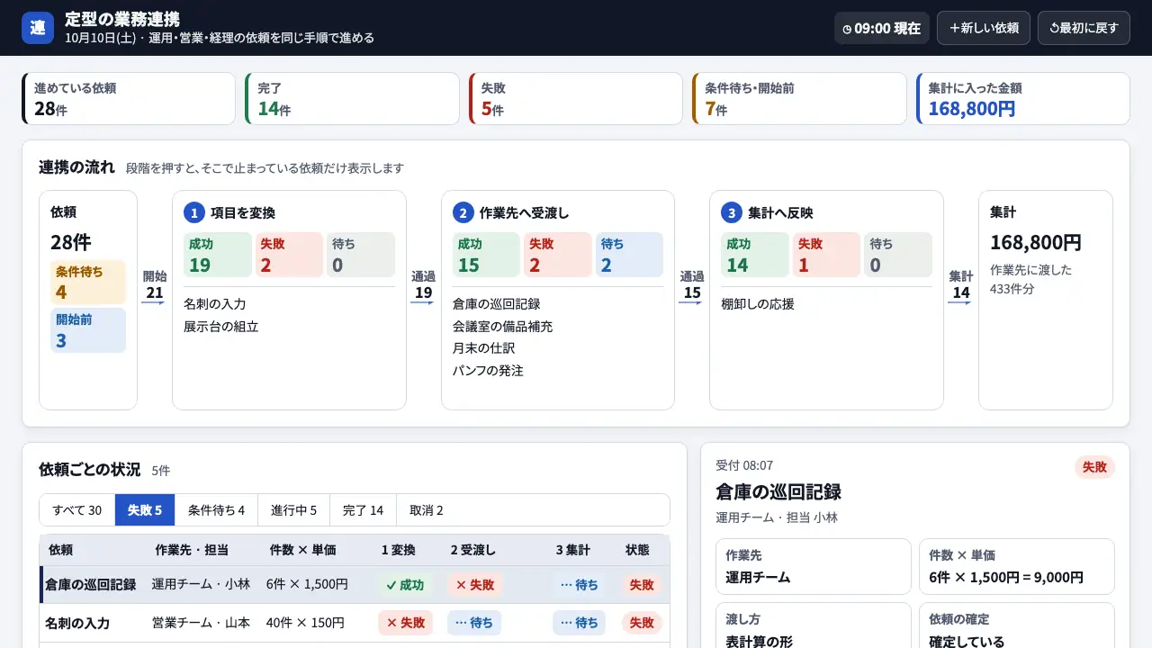Click 展示台の組立 in the 項目を変換 list
The height and width of the screenshot is (648, 1152).
[221, 326]
